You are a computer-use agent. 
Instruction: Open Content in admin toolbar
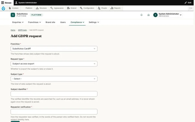tap(14, 8)
